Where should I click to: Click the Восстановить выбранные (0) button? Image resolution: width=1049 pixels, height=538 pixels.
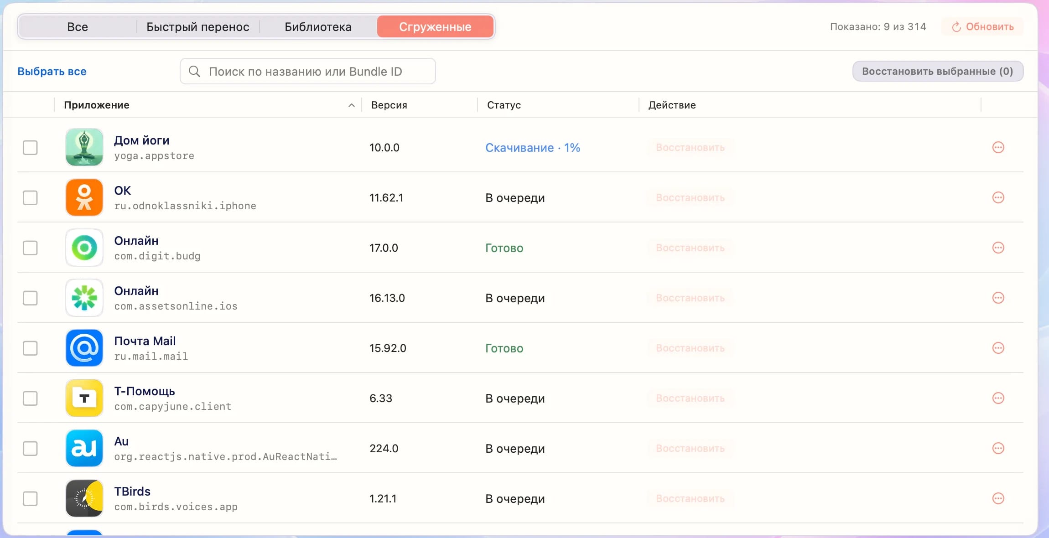938,71
